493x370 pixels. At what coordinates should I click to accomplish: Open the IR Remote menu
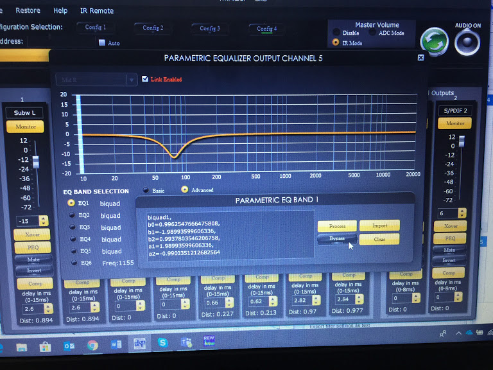tap(97, 11)
